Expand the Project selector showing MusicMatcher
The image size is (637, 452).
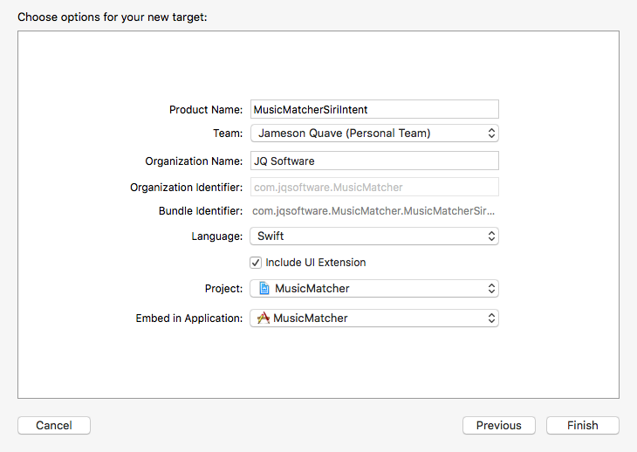375,289
